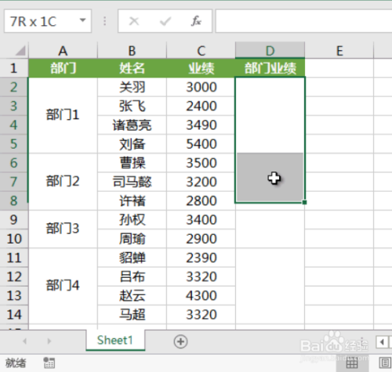Add a new sheet with plus button
This screenshot has width=392, height=372.
tap(180, 341)
